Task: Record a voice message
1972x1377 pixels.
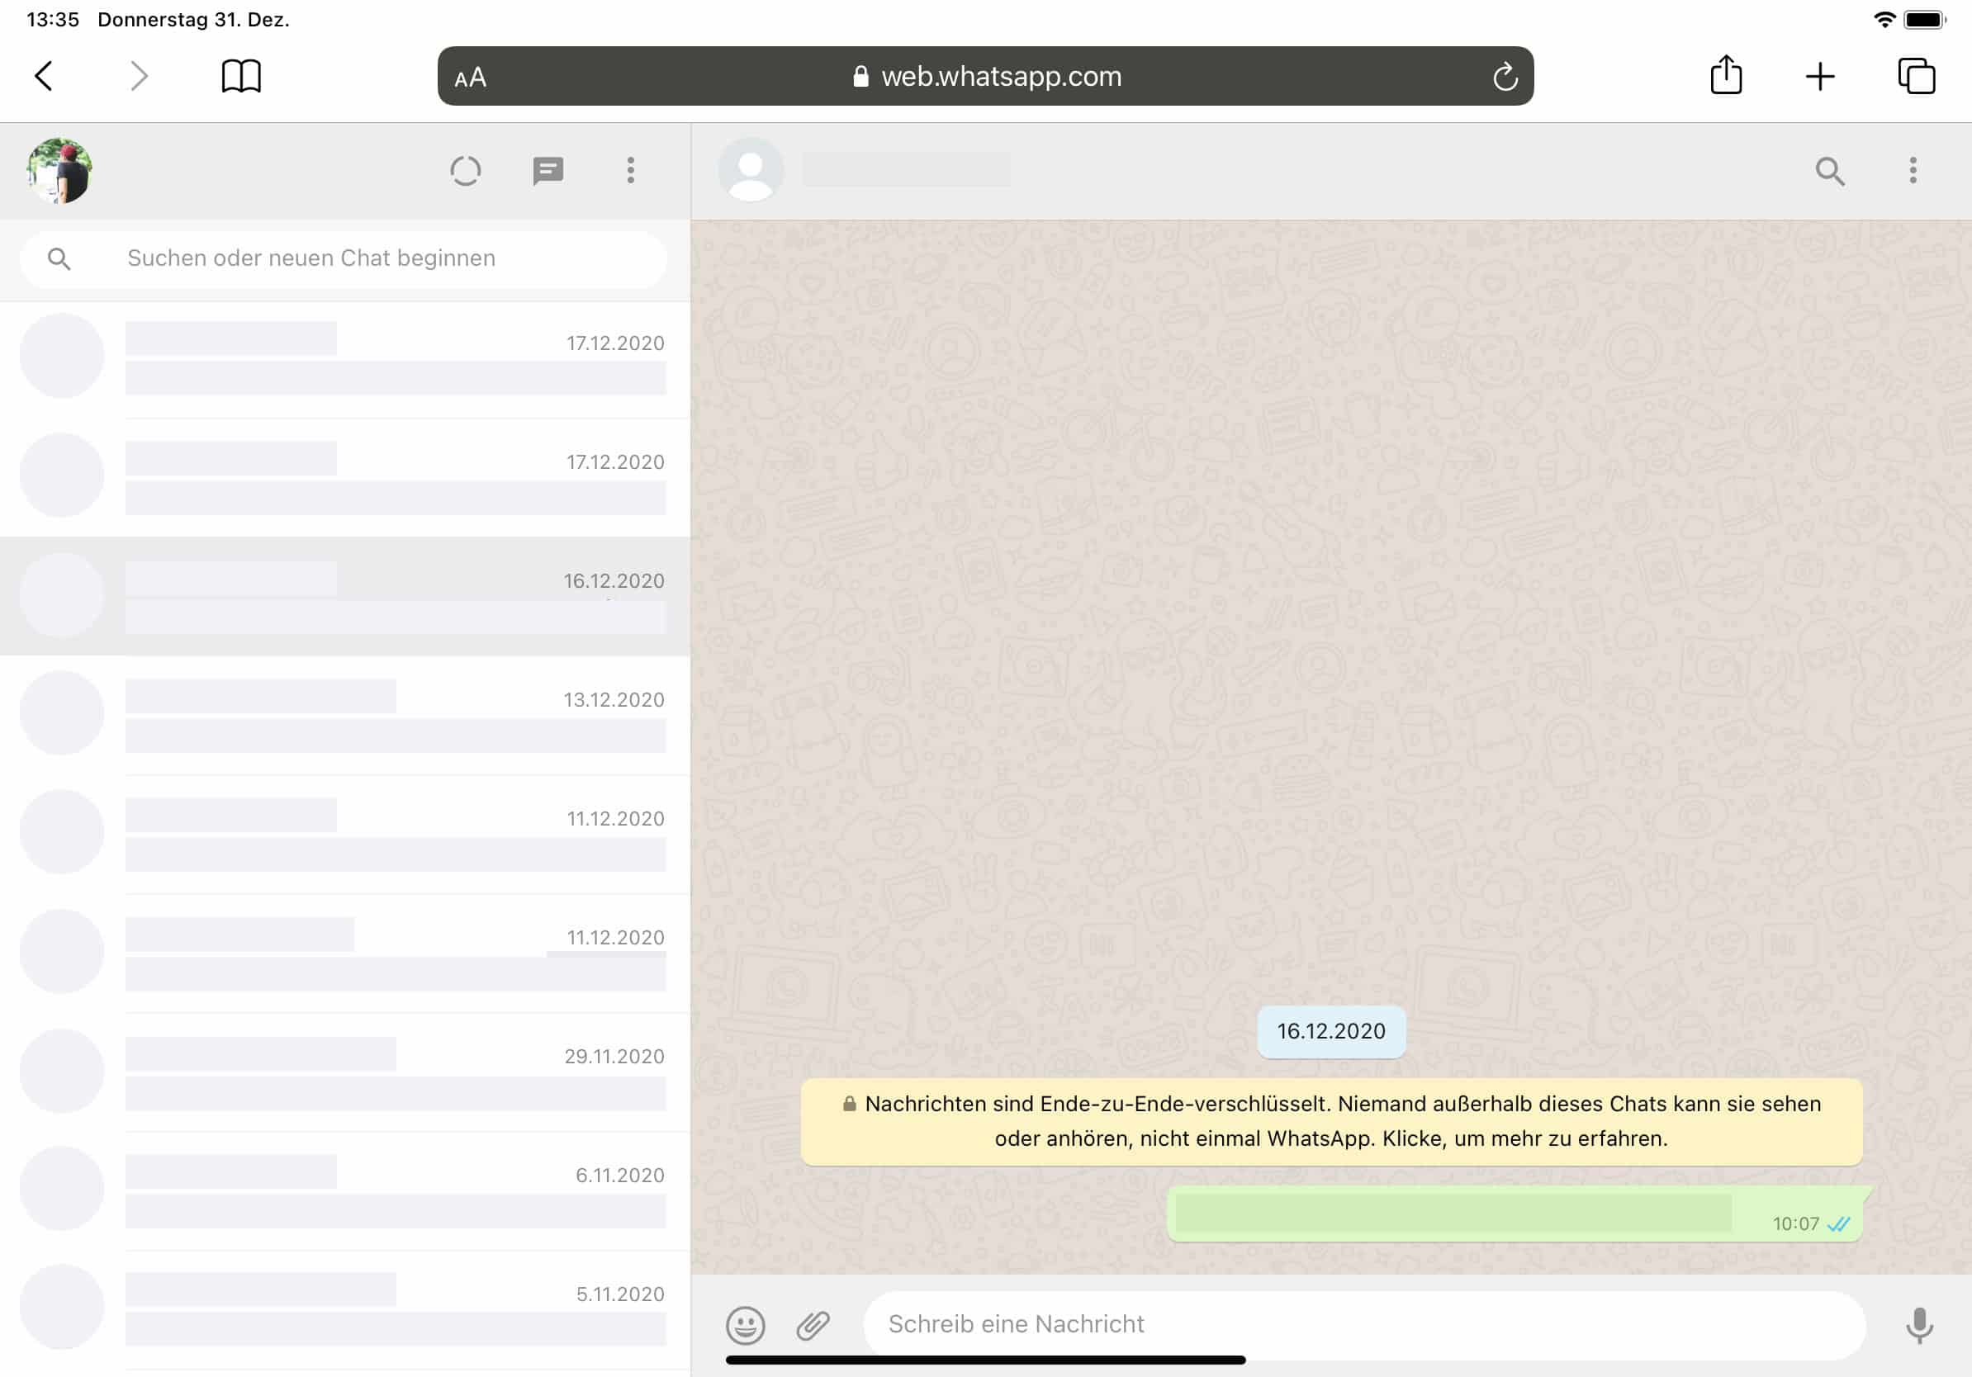Action: point(1919,1325)
